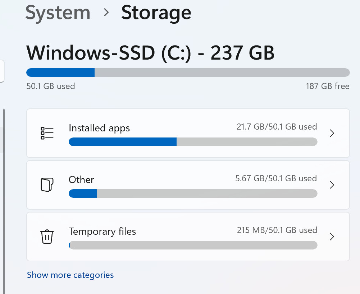Expand the Temporary files chevron arrow
Screen dimensions: 360x294
[x=332, y=237]
